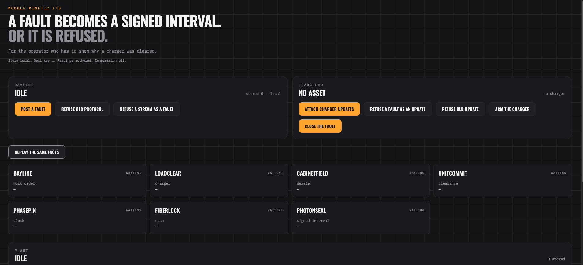Click the 'IDLE' heading above Post a Fault
This screenshot has width=583, height=265.
click(21, 93)
